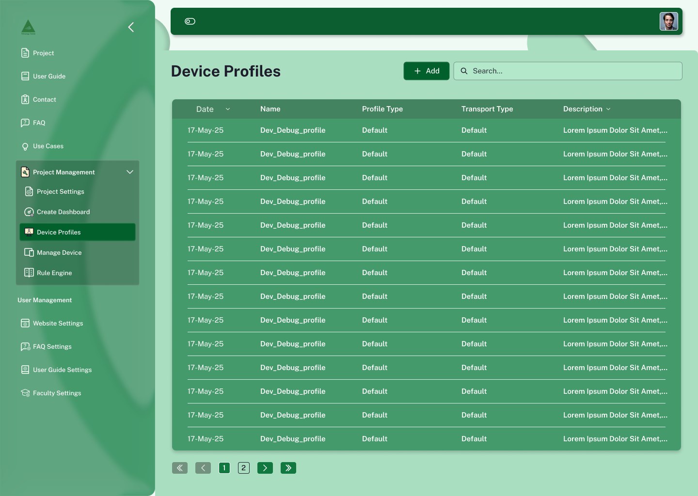
Task: Click the green triangle logo
Action: click(x=29, y=27)
